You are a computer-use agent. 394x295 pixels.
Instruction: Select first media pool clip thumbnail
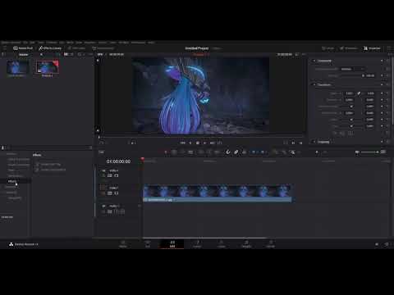(x=17, y=68)
